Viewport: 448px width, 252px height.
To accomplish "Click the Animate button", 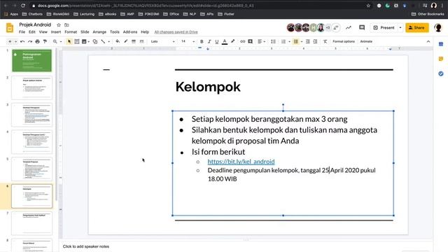I will (366, 41).
